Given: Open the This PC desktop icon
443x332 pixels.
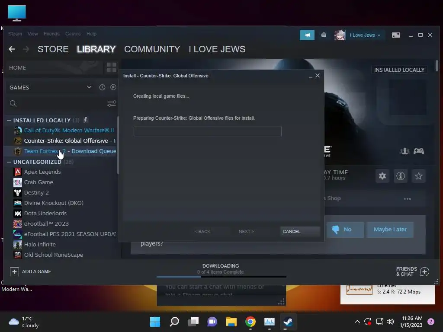Looking at the screenshot, I should (x=17, y=13).
